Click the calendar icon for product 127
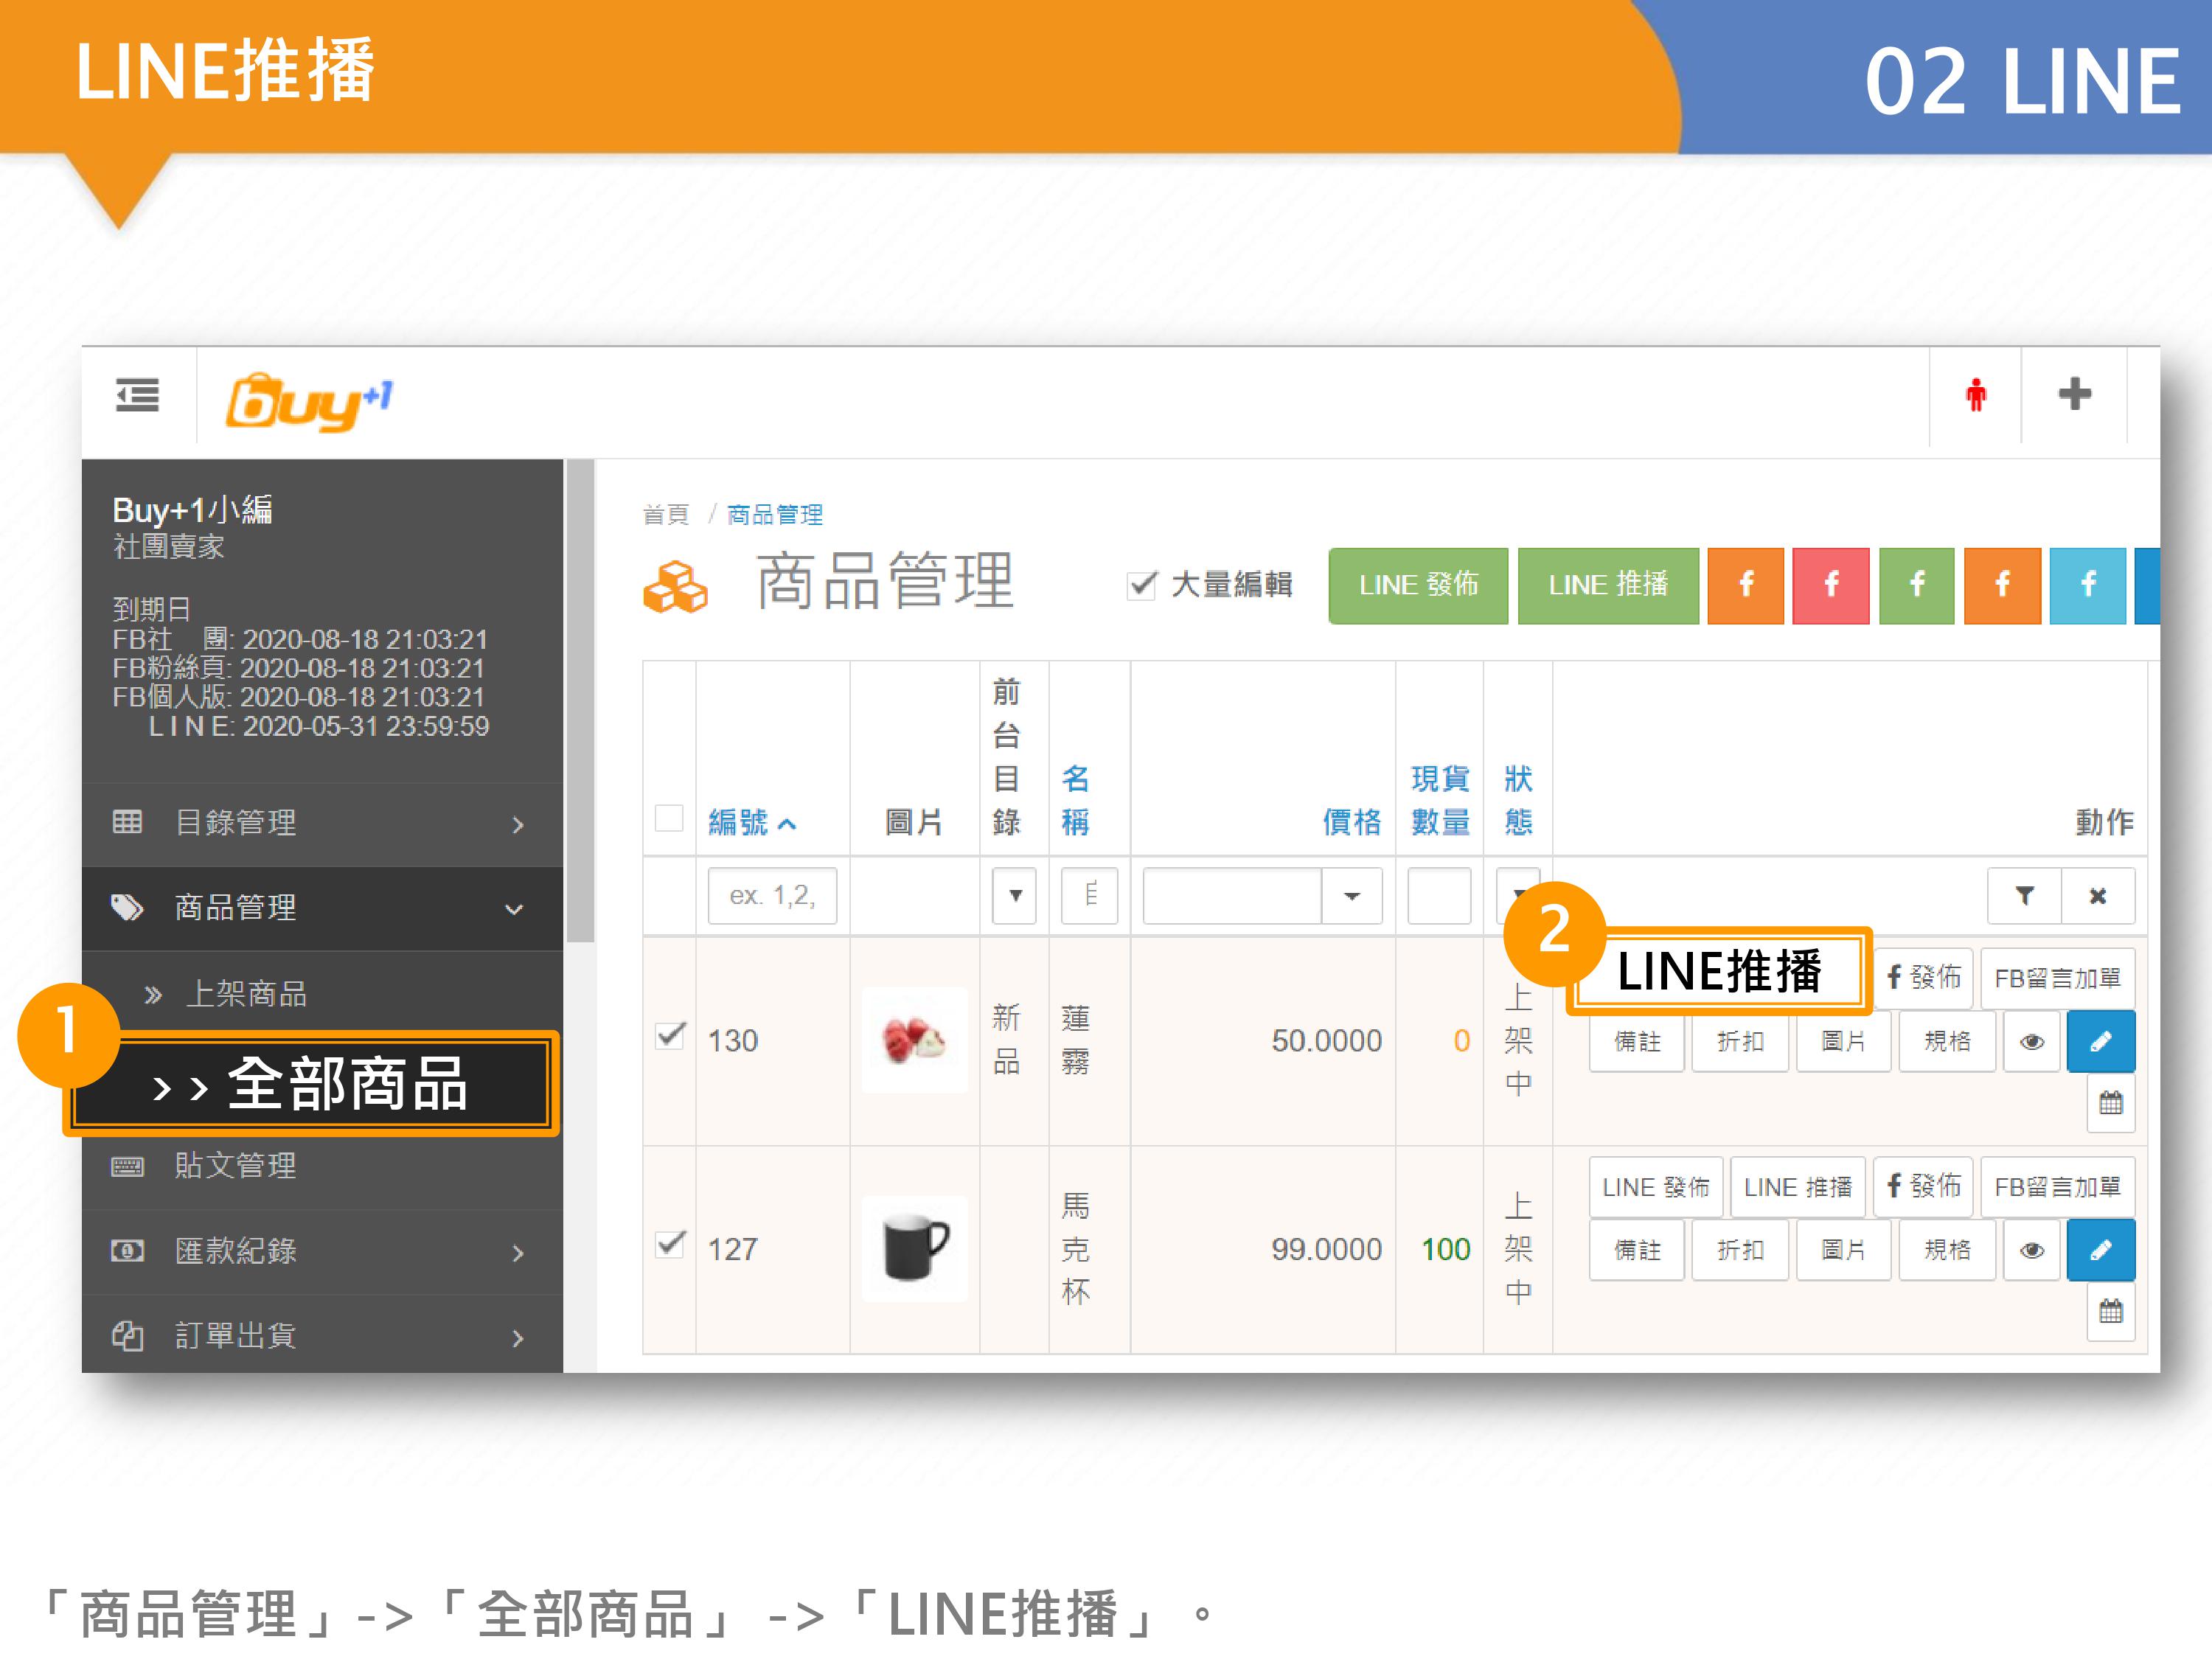This screenshot has width=2212, height=1659. [x=2110, y=1311]
